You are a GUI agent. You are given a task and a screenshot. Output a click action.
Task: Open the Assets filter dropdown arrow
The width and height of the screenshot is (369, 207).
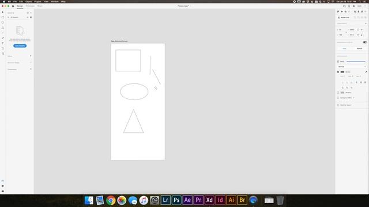click(28, 17)
